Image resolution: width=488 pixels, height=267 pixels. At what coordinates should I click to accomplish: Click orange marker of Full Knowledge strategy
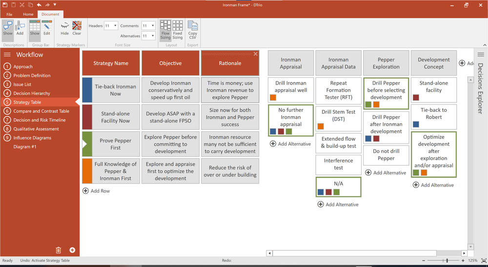click(x=87, y=171)
